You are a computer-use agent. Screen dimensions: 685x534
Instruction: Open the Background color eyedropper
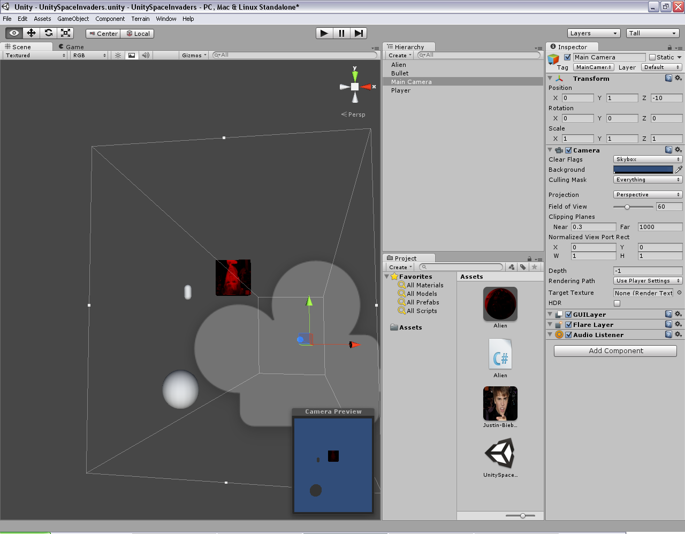tap(679, 170)
